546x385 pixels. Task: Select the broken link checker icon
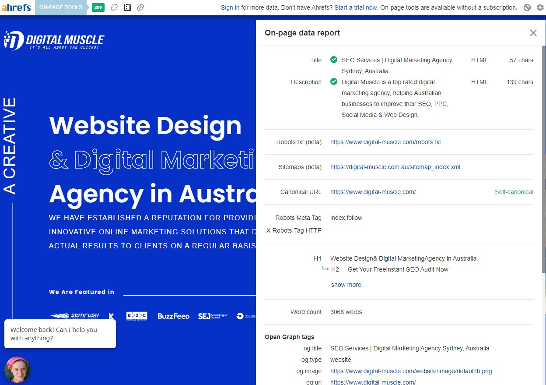point(114,7)
